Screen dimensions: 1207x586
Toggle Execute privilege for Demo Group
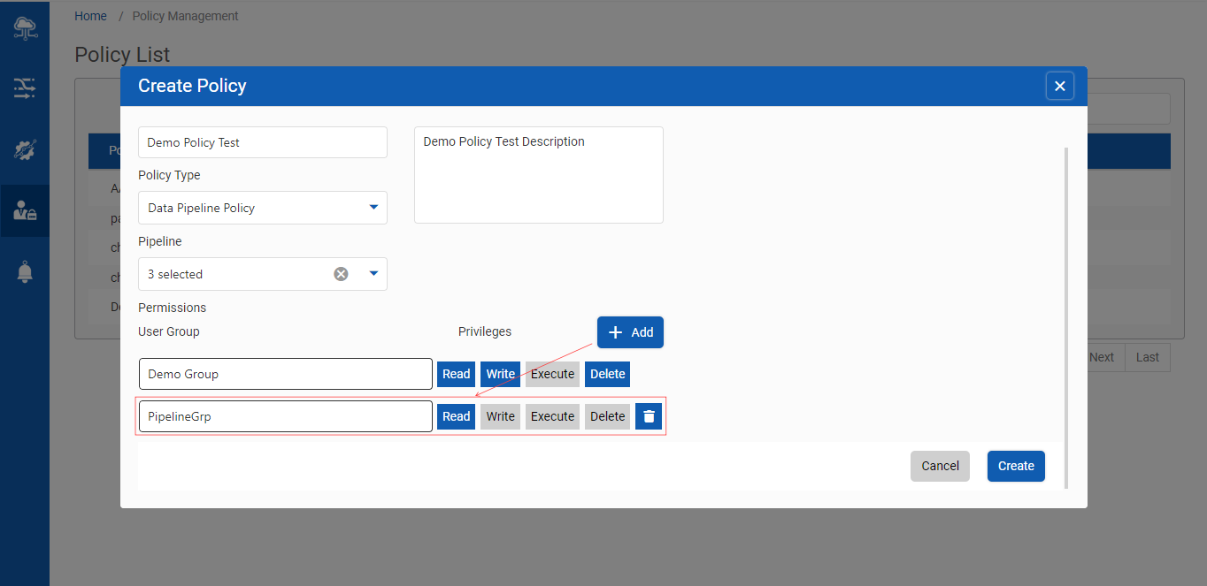pos(552,374)
